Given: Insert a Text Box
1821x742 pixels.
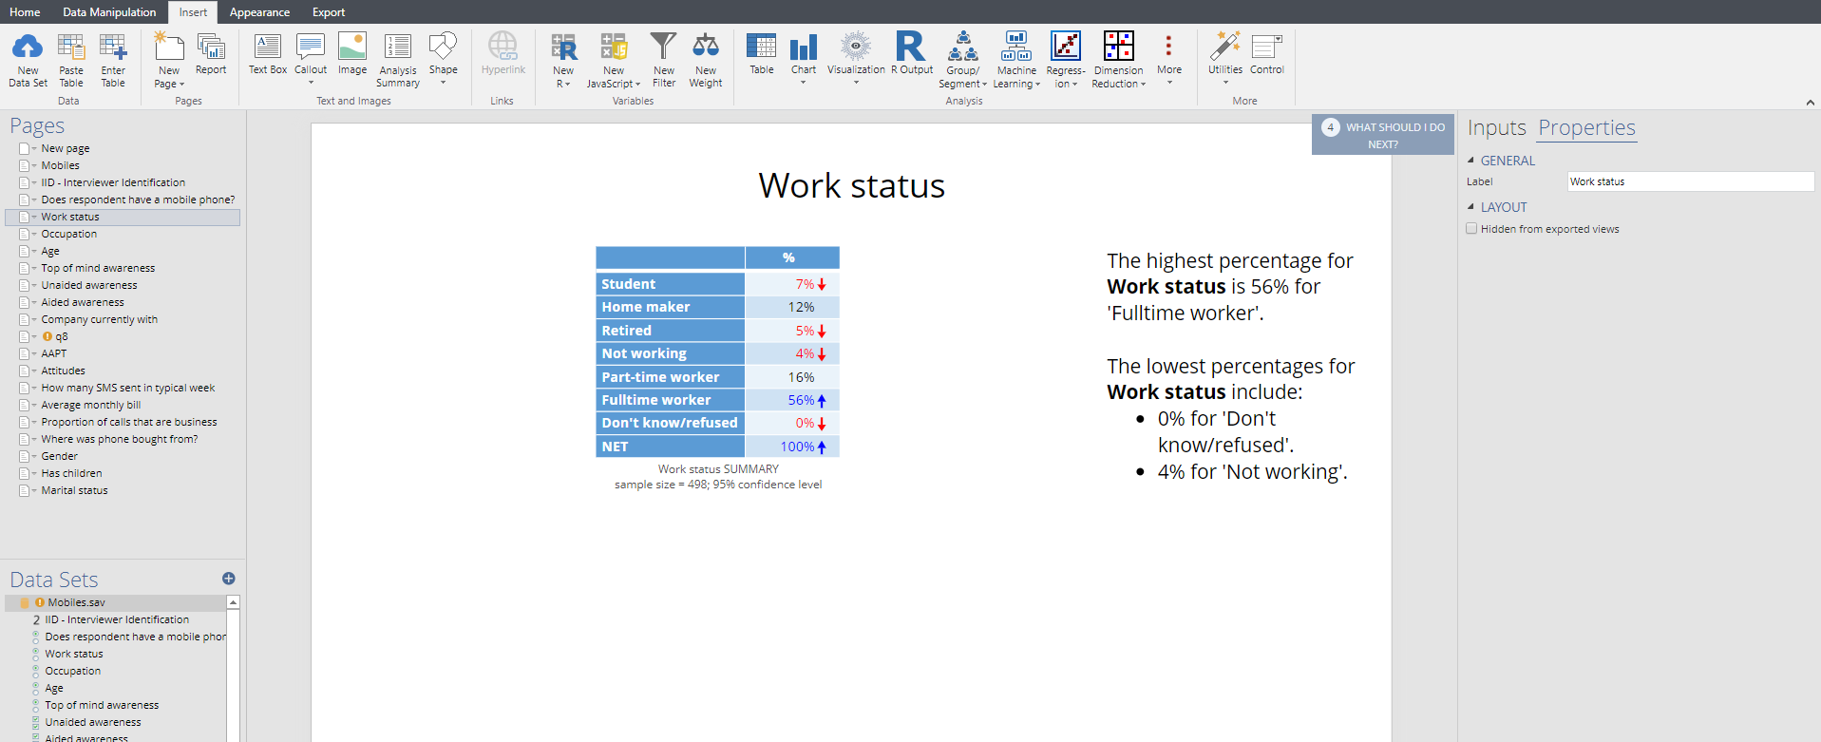Looking at the screenshot, I should pyautogui.click(x=268, y=54).
